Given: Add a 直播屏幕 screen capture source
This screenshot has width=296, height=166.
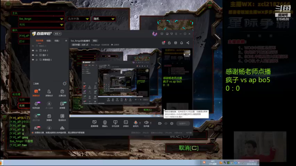Looking at the screenshot, I should click(x=94, y=124).
